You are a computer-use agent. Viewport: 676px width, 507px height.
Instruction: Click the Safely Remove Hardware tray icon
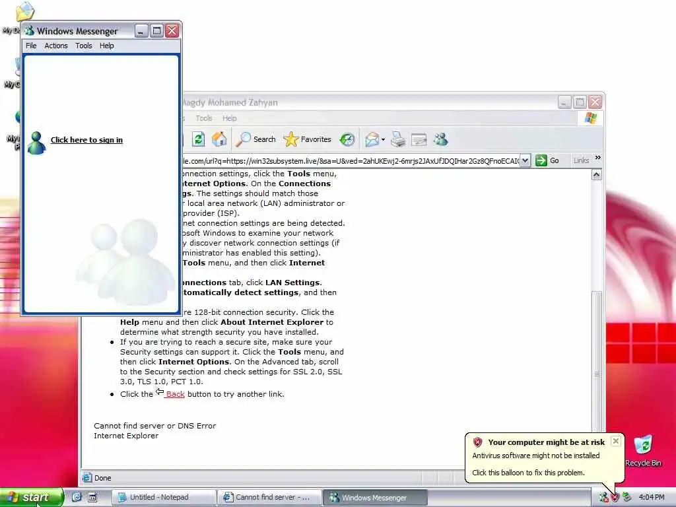click(626, 498)
